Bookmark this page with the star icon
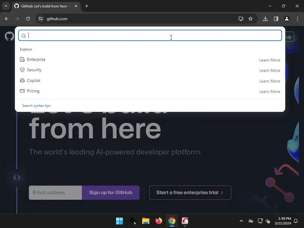The image size is (304, 228). (251, 19)
